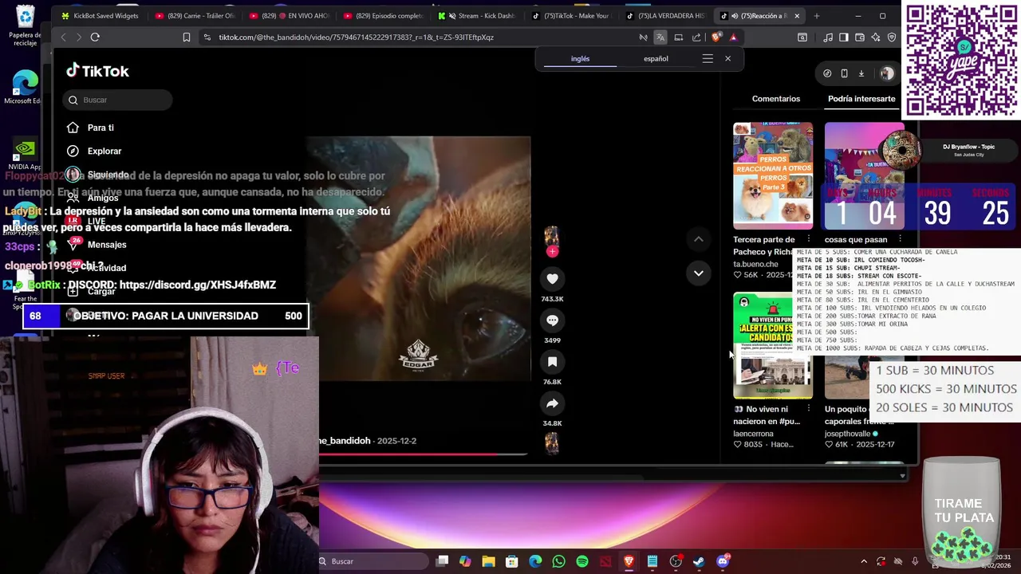This screenshot has width=1021, height=574.
Task: Open Brave VPN shield icon
Action: [x=892, y=37]
